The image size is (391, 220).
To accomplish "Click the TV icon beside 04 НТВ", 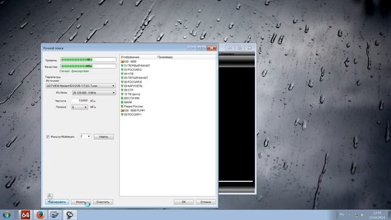I will click(122, 74).
